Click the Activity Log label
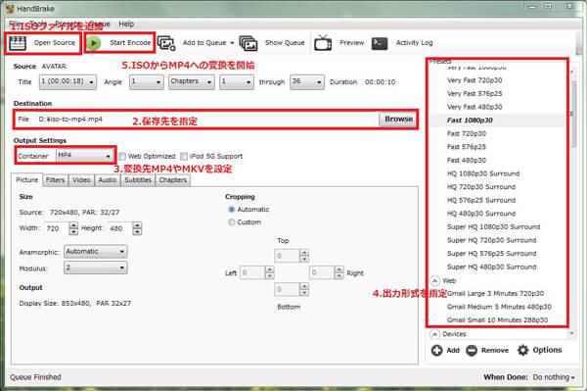The width and height of the screenshot is (587, 391). tap(415, 43)
